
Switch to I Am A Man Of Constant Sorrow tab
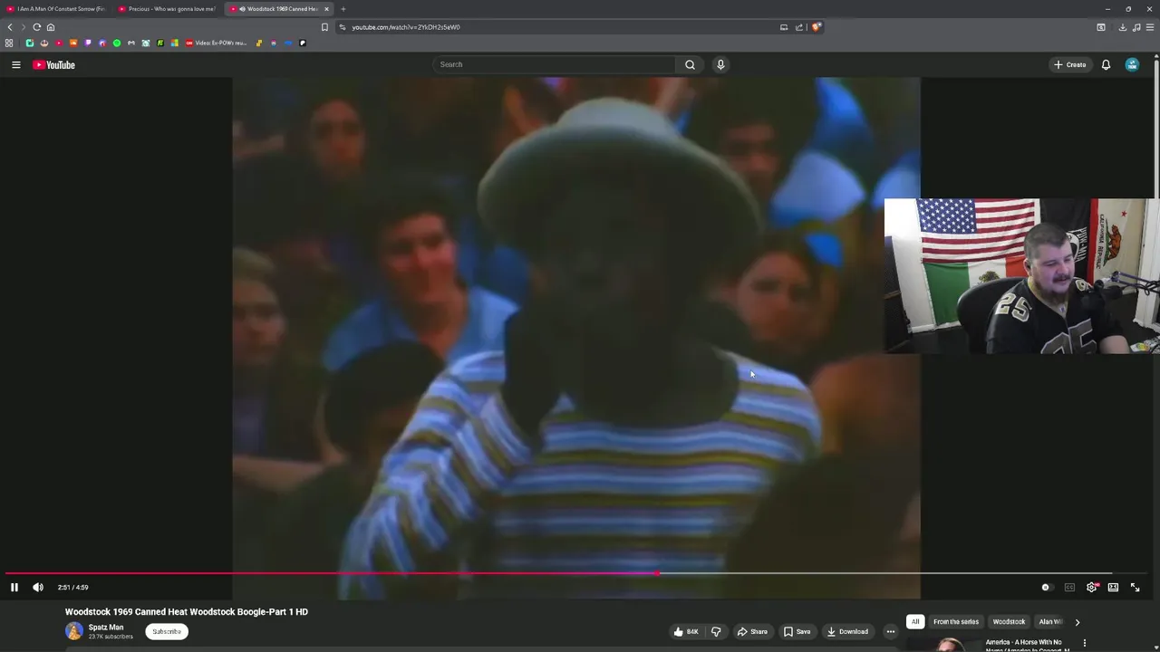(56, 9)
